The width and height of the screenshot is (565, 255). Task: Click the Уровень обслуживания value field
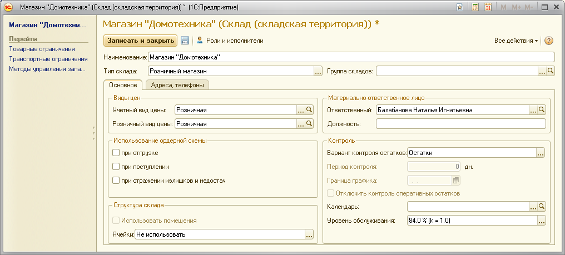pyautogui.click(x=472, y=221)
